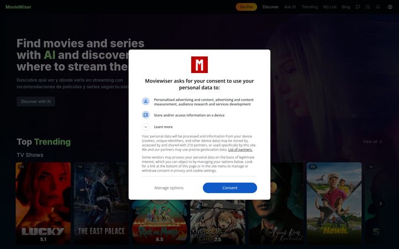Open the Lucky show poster
399x249 pixels.
coord(43,203)
